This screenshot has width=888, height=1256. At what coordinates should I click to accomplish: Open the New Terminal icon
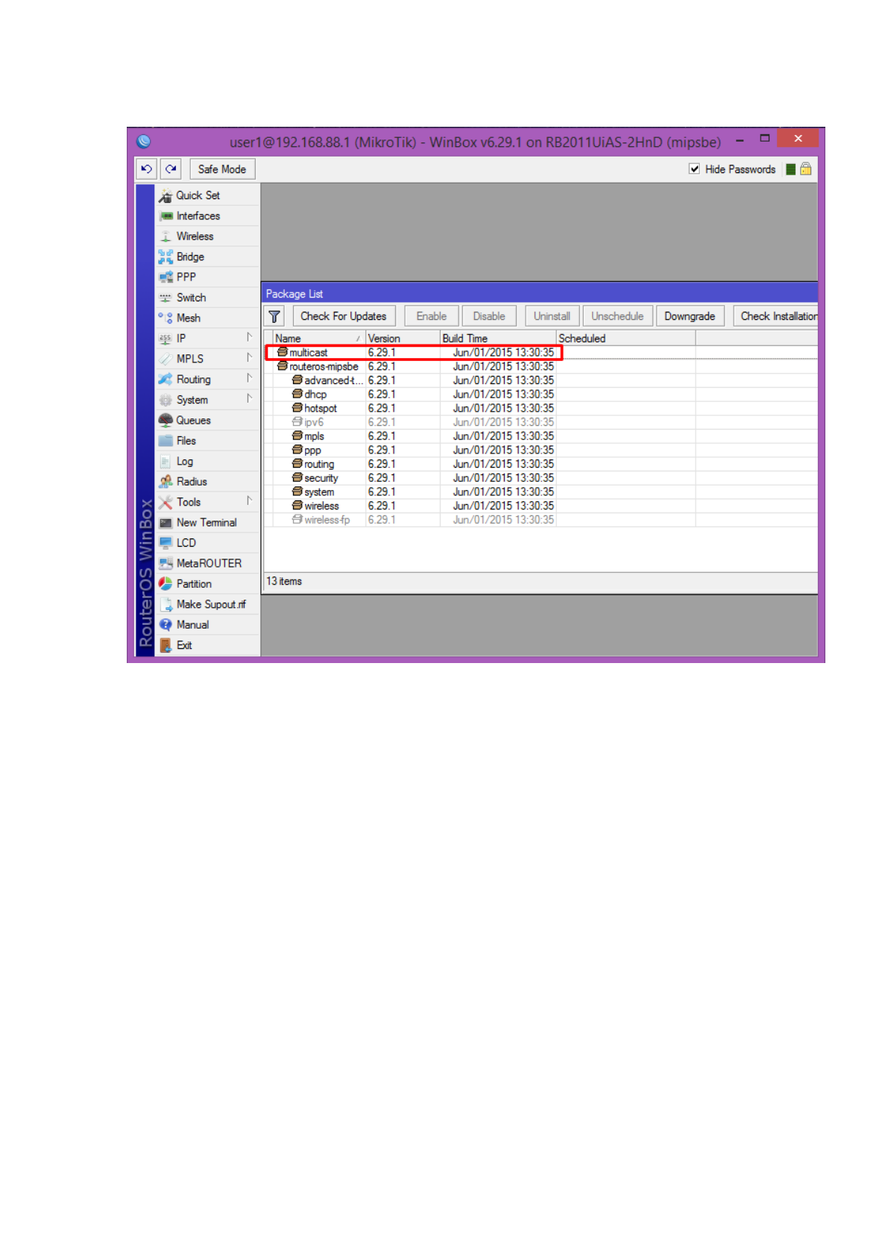pos(166,523)
